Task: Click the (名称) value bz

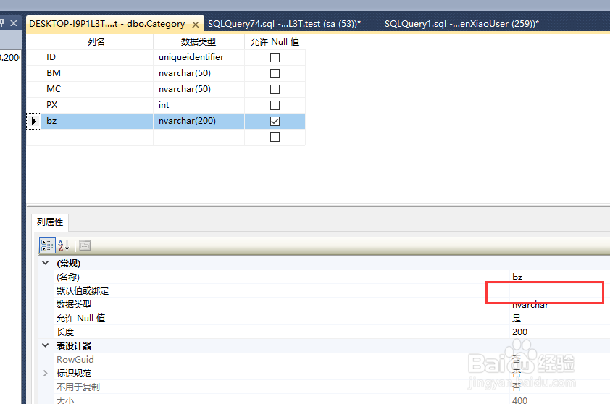Action: point(517,277)
